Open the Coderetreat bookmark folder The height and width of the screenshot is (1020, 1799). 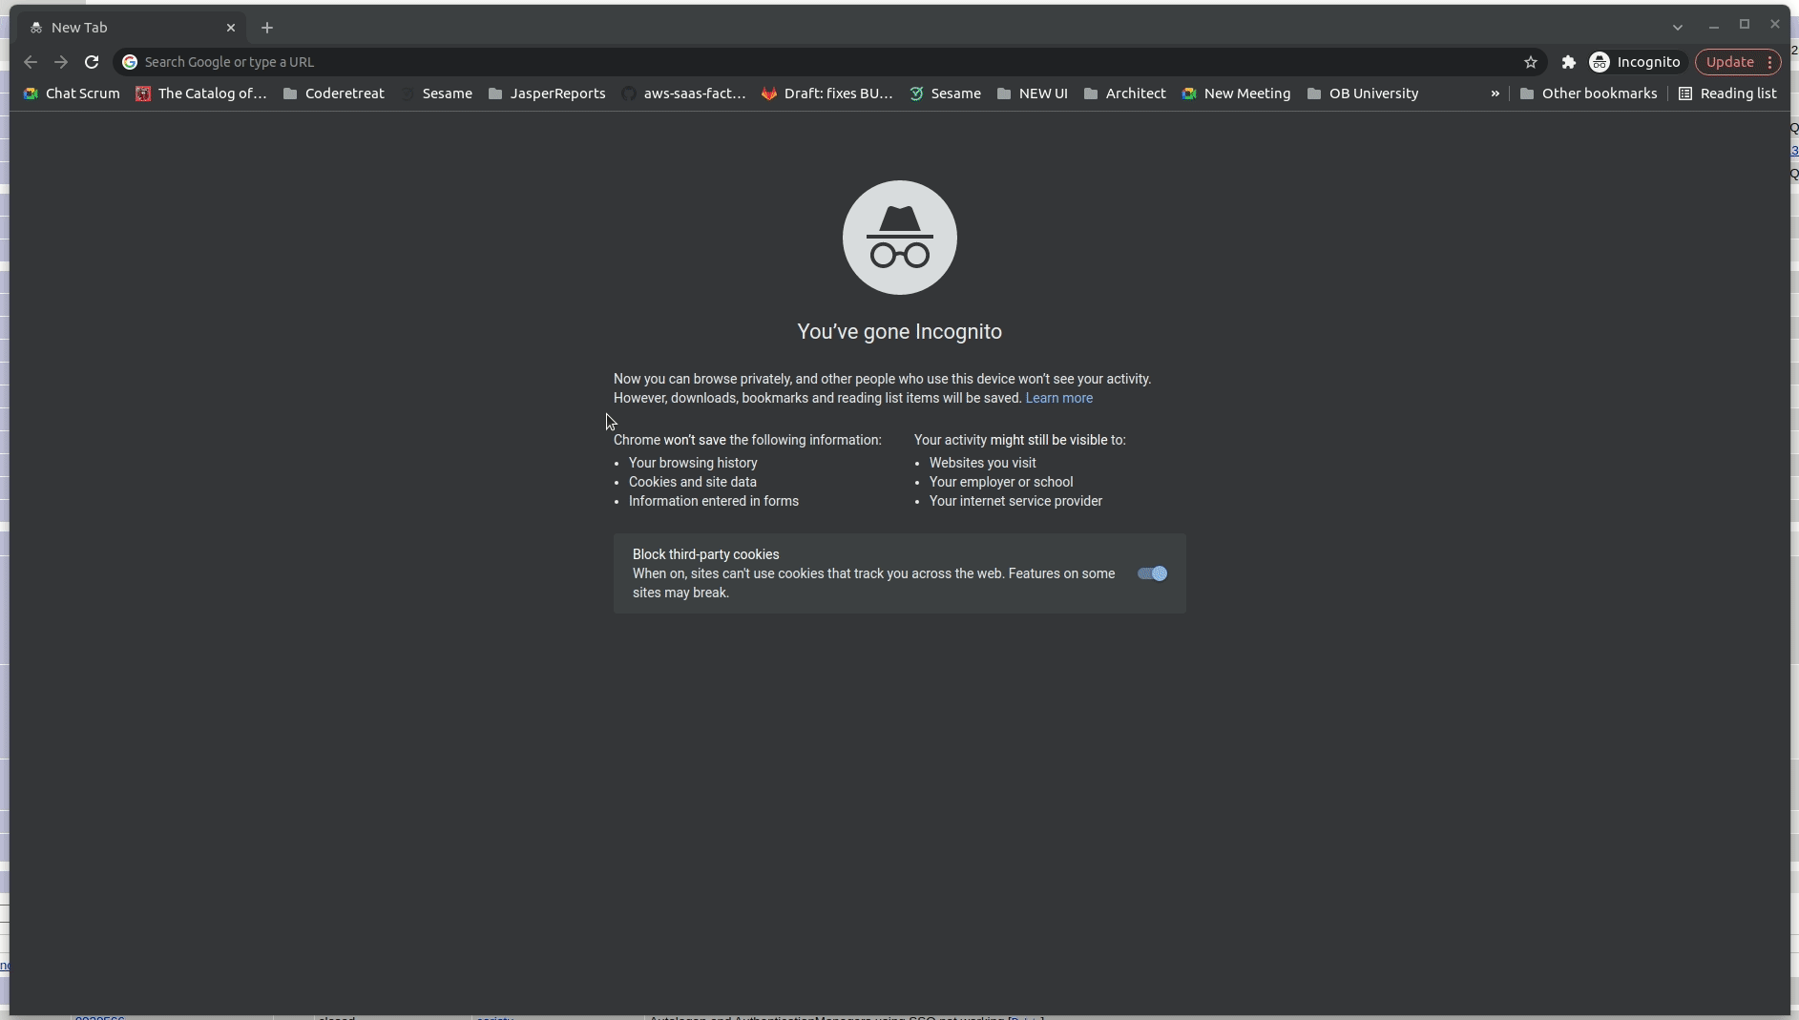tap(334, 94)
